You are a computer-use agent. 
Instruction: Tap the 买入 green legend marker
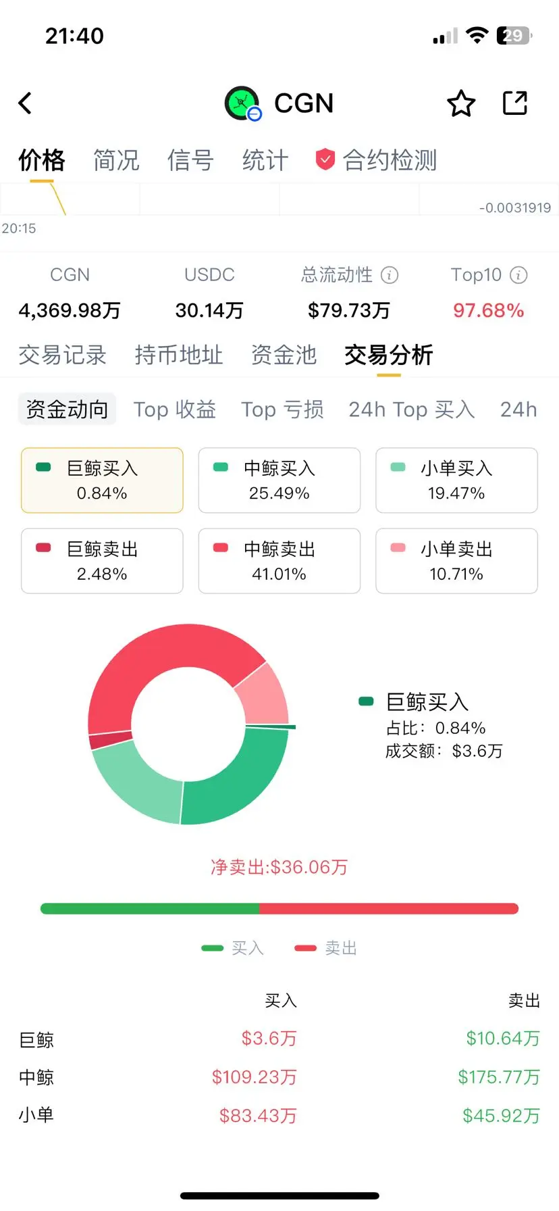coord(212,948)
